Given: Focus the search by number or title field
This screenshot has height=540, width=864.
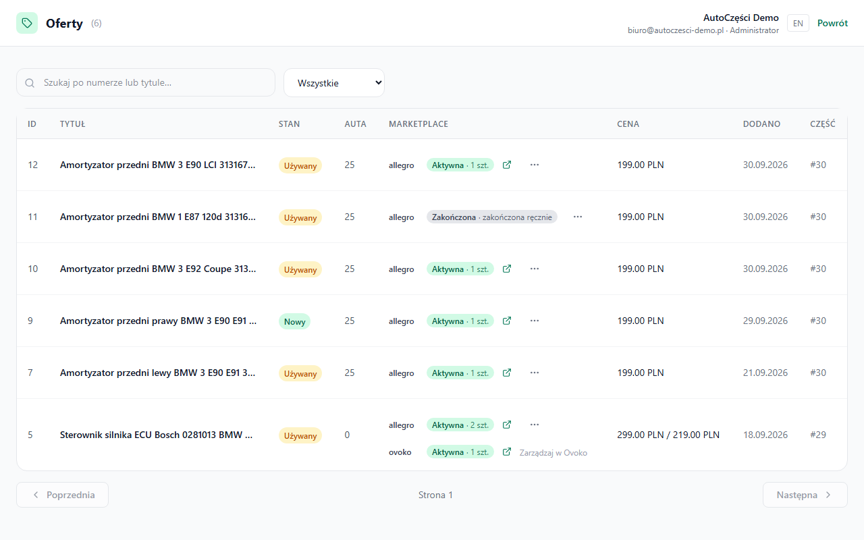Looking at the screenshot, I should [x=146, y=82].
